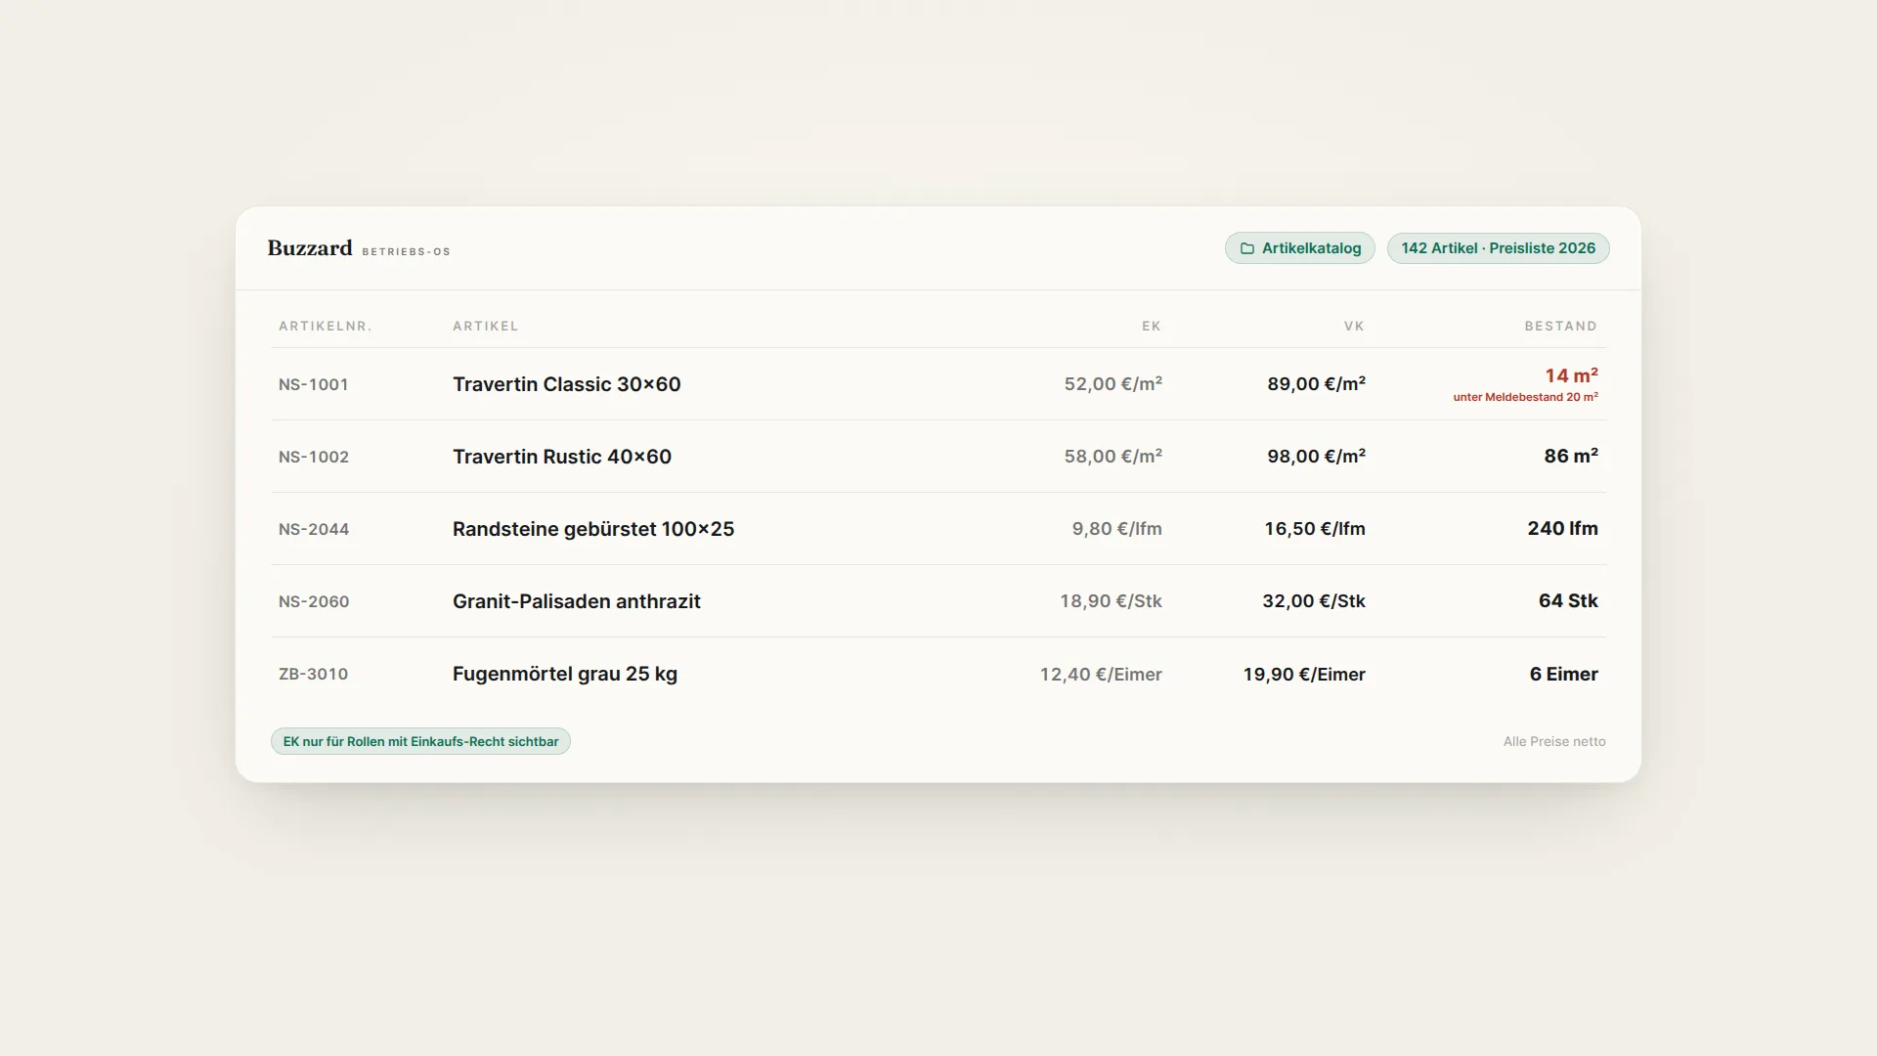Click the red 'unter Meldebestand 20 m²' warning
The height and width of the screenshot is (1056, 1877).
pyautogui.click(x=1525, y=397)
